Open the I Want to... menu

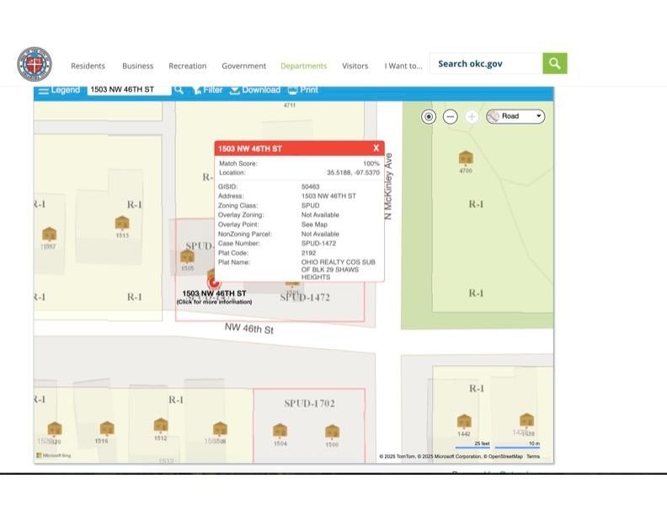coord(403,66)
